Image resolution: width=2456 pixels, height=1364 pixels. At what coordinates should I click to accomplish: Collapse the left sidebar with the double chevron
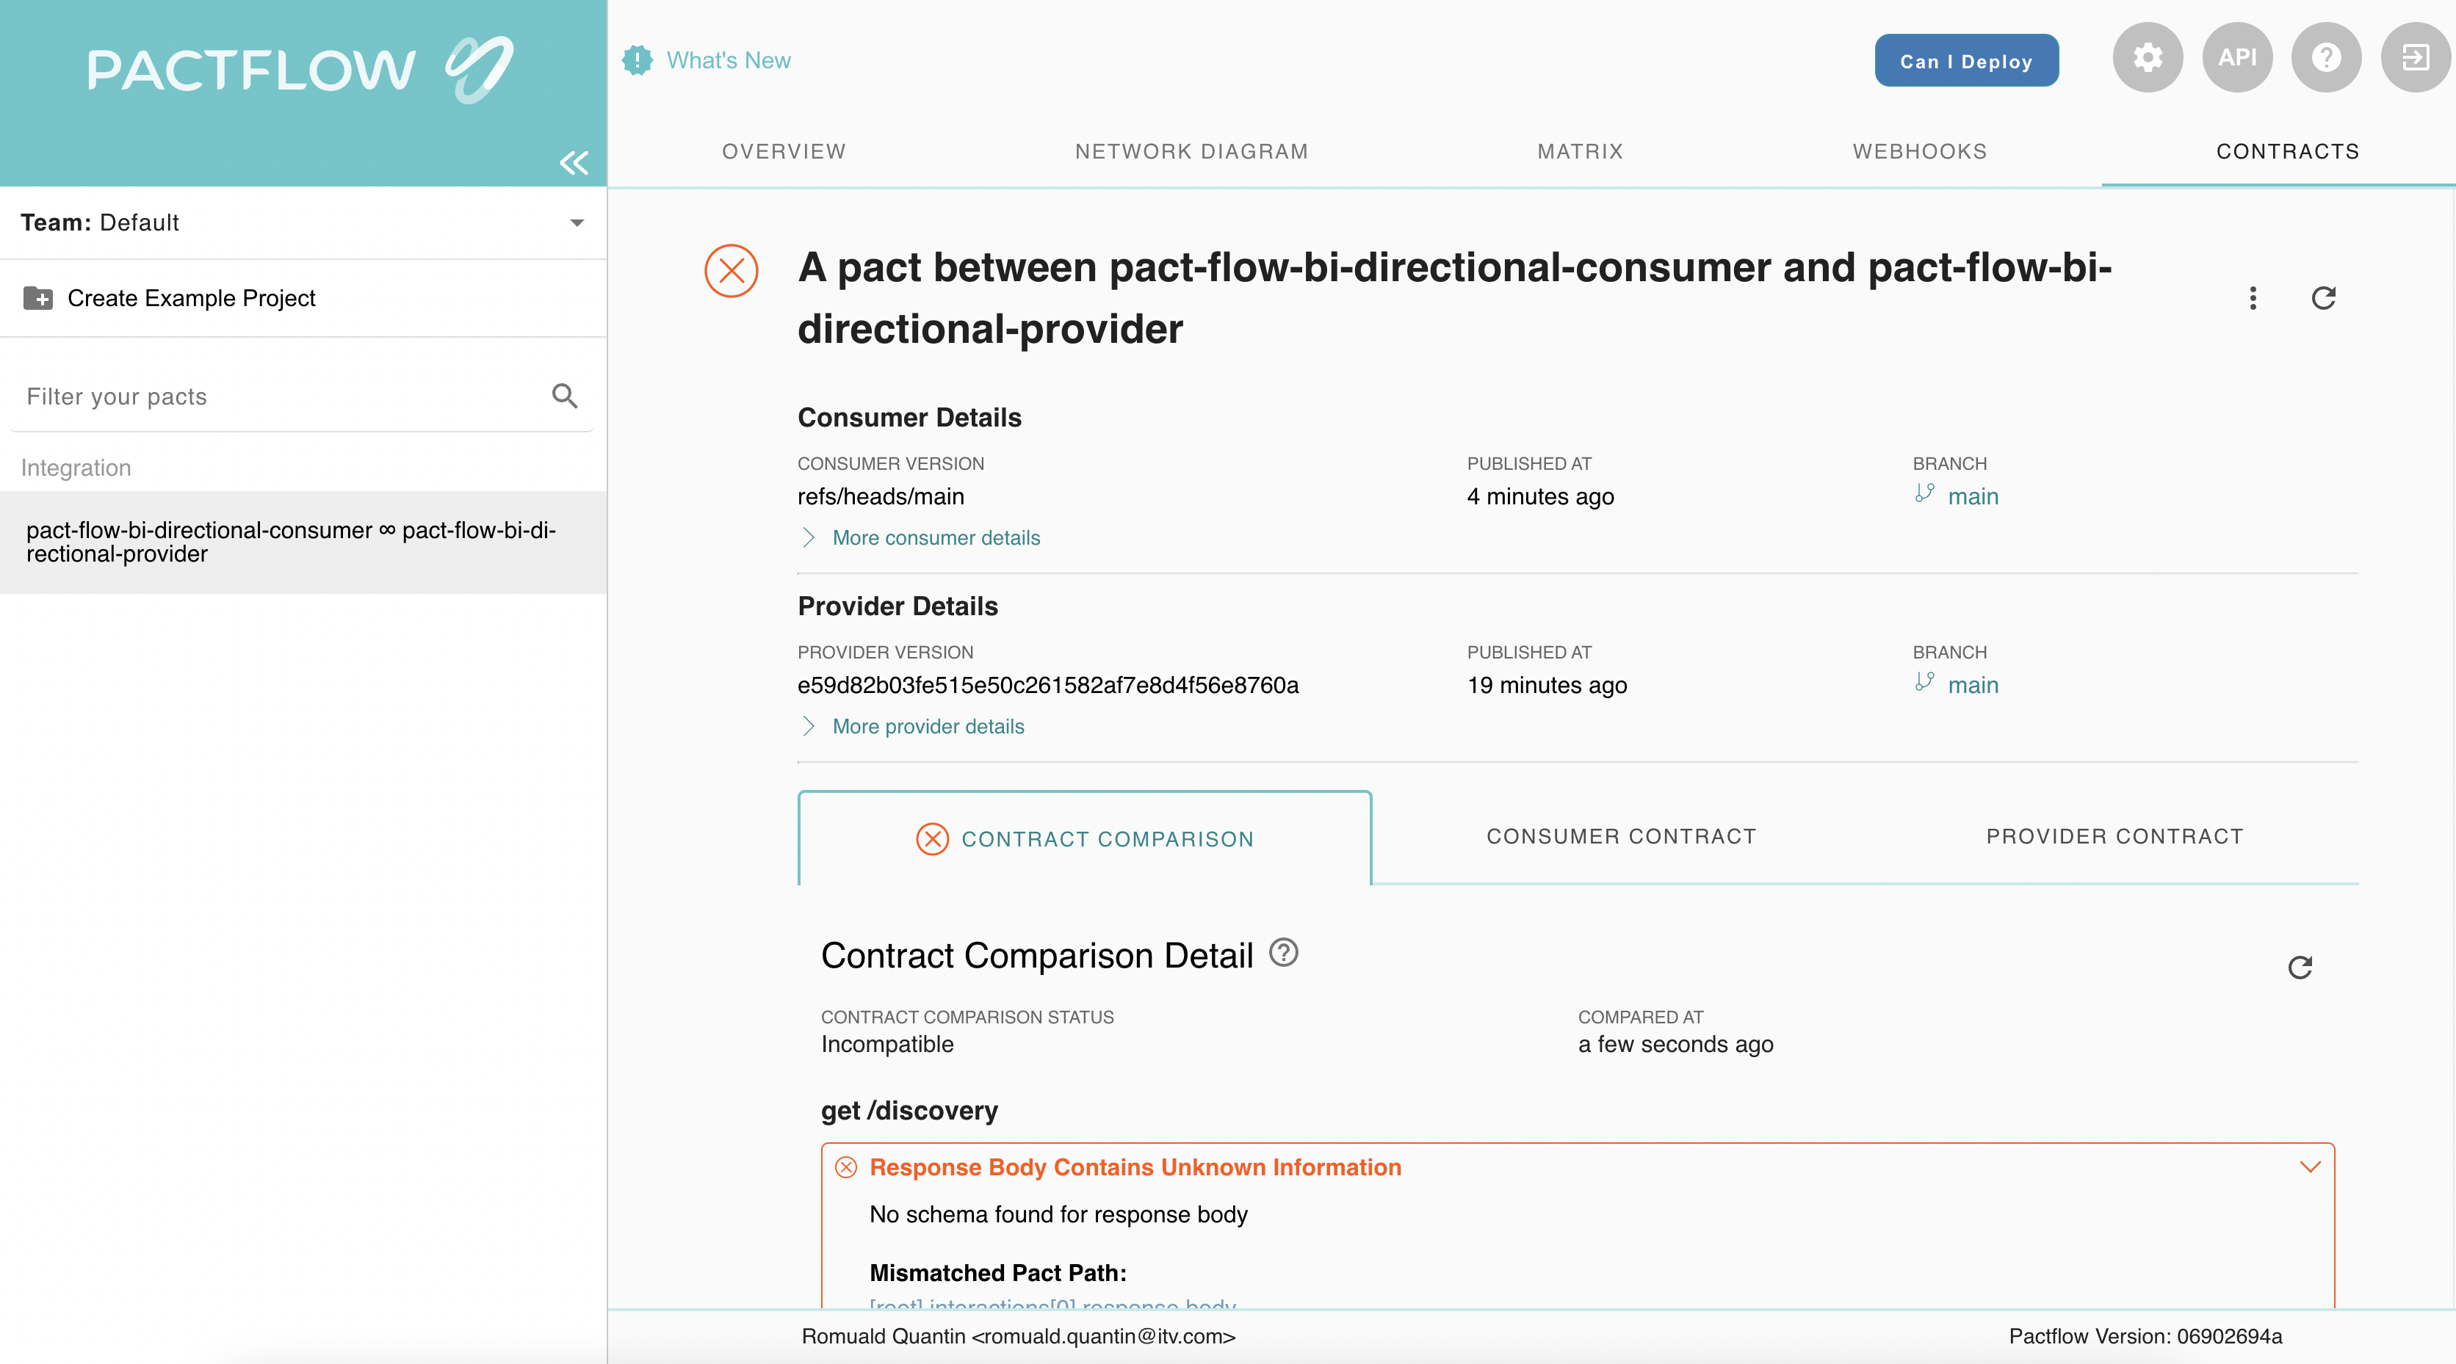click(573, 163)
